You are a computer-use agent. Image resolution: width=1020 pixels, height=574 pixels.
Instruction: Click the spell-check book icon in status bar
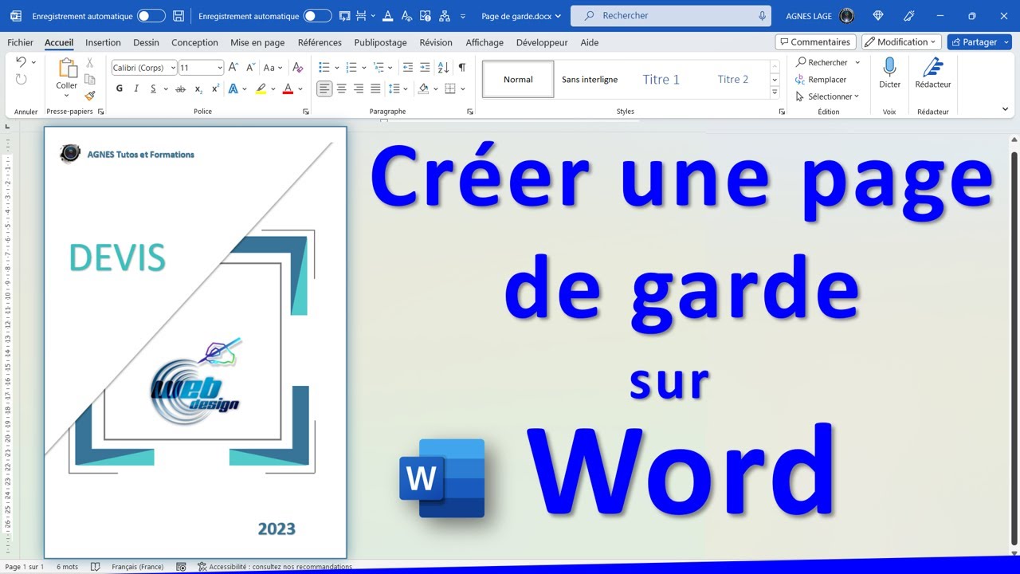click(96, 567)
